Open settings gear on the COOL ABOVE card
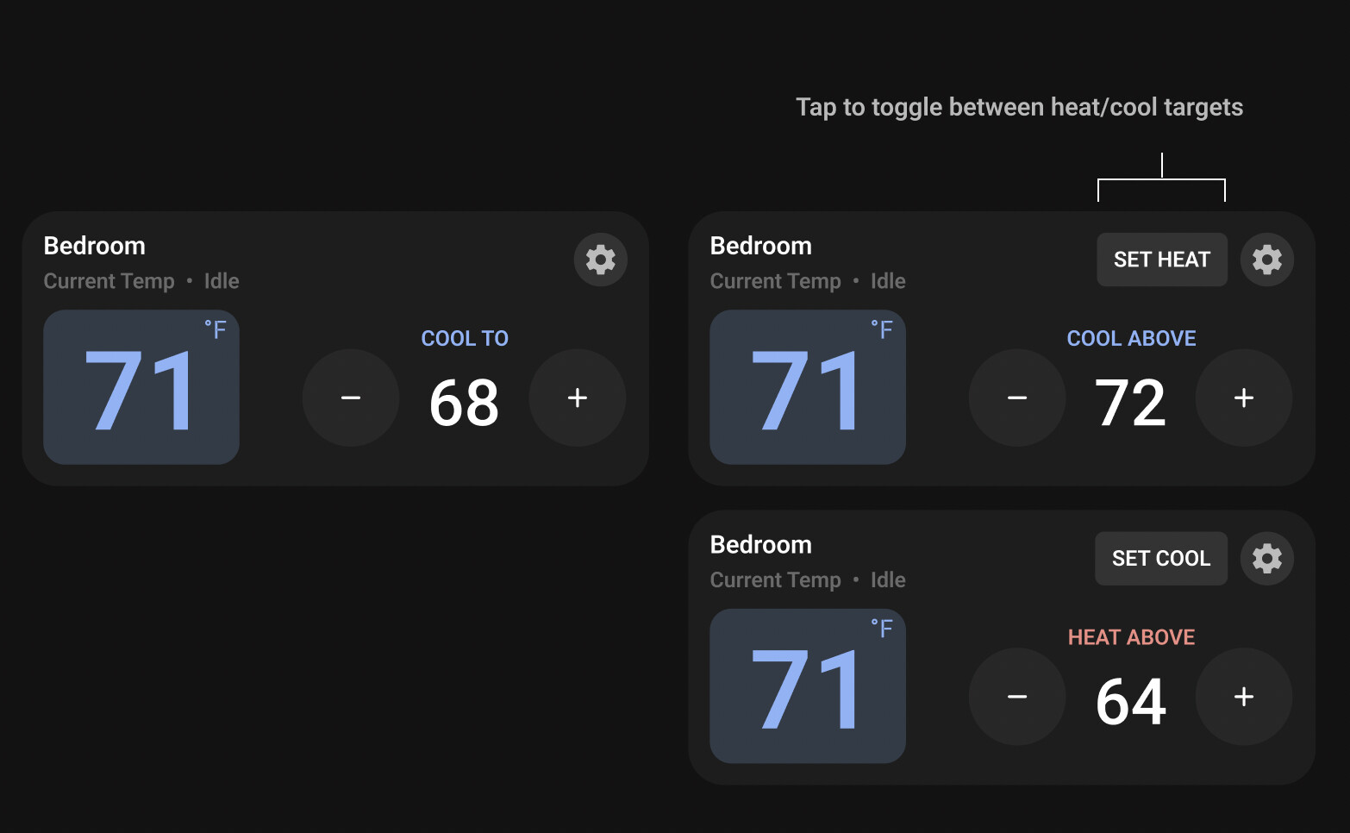 [1266, 260]
